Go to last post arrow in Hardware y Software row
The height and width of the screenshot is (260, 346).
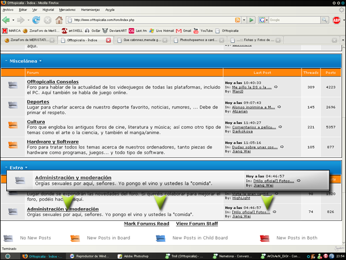(x=280, y=147)
